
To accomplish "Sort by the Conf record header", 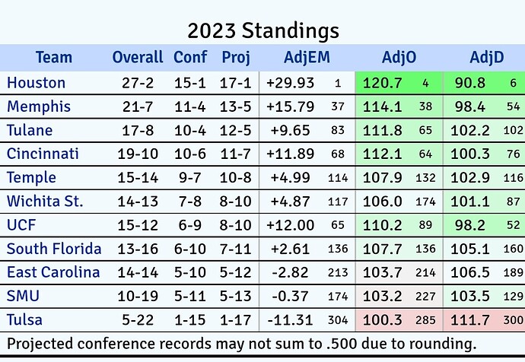I will click(190, 57).
